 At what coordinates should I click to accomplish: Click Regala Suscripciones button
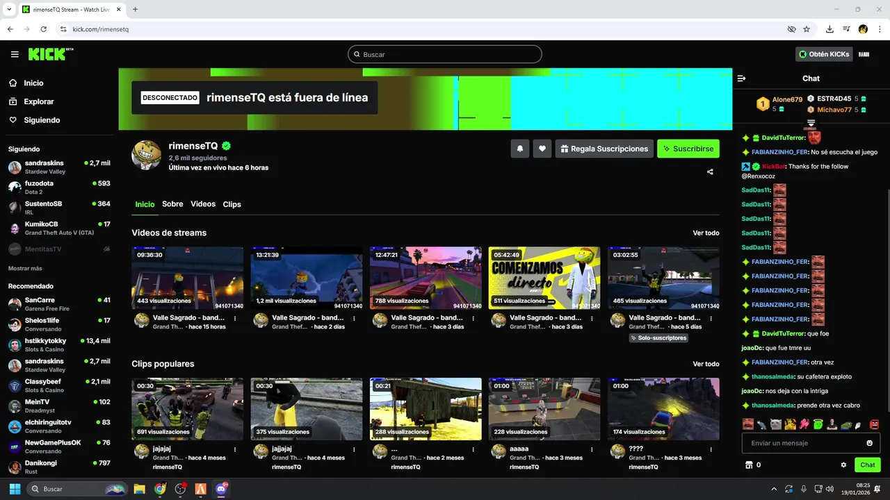(604, 149)
